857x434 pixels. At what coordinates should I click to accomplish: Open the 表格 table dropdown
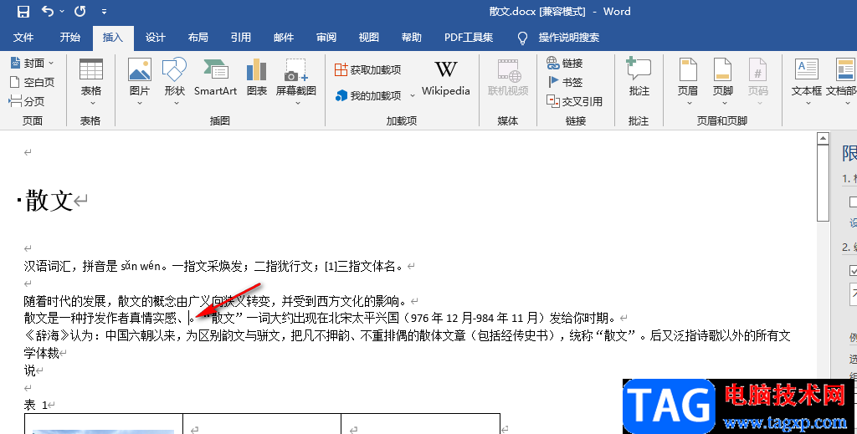(90, 83)
